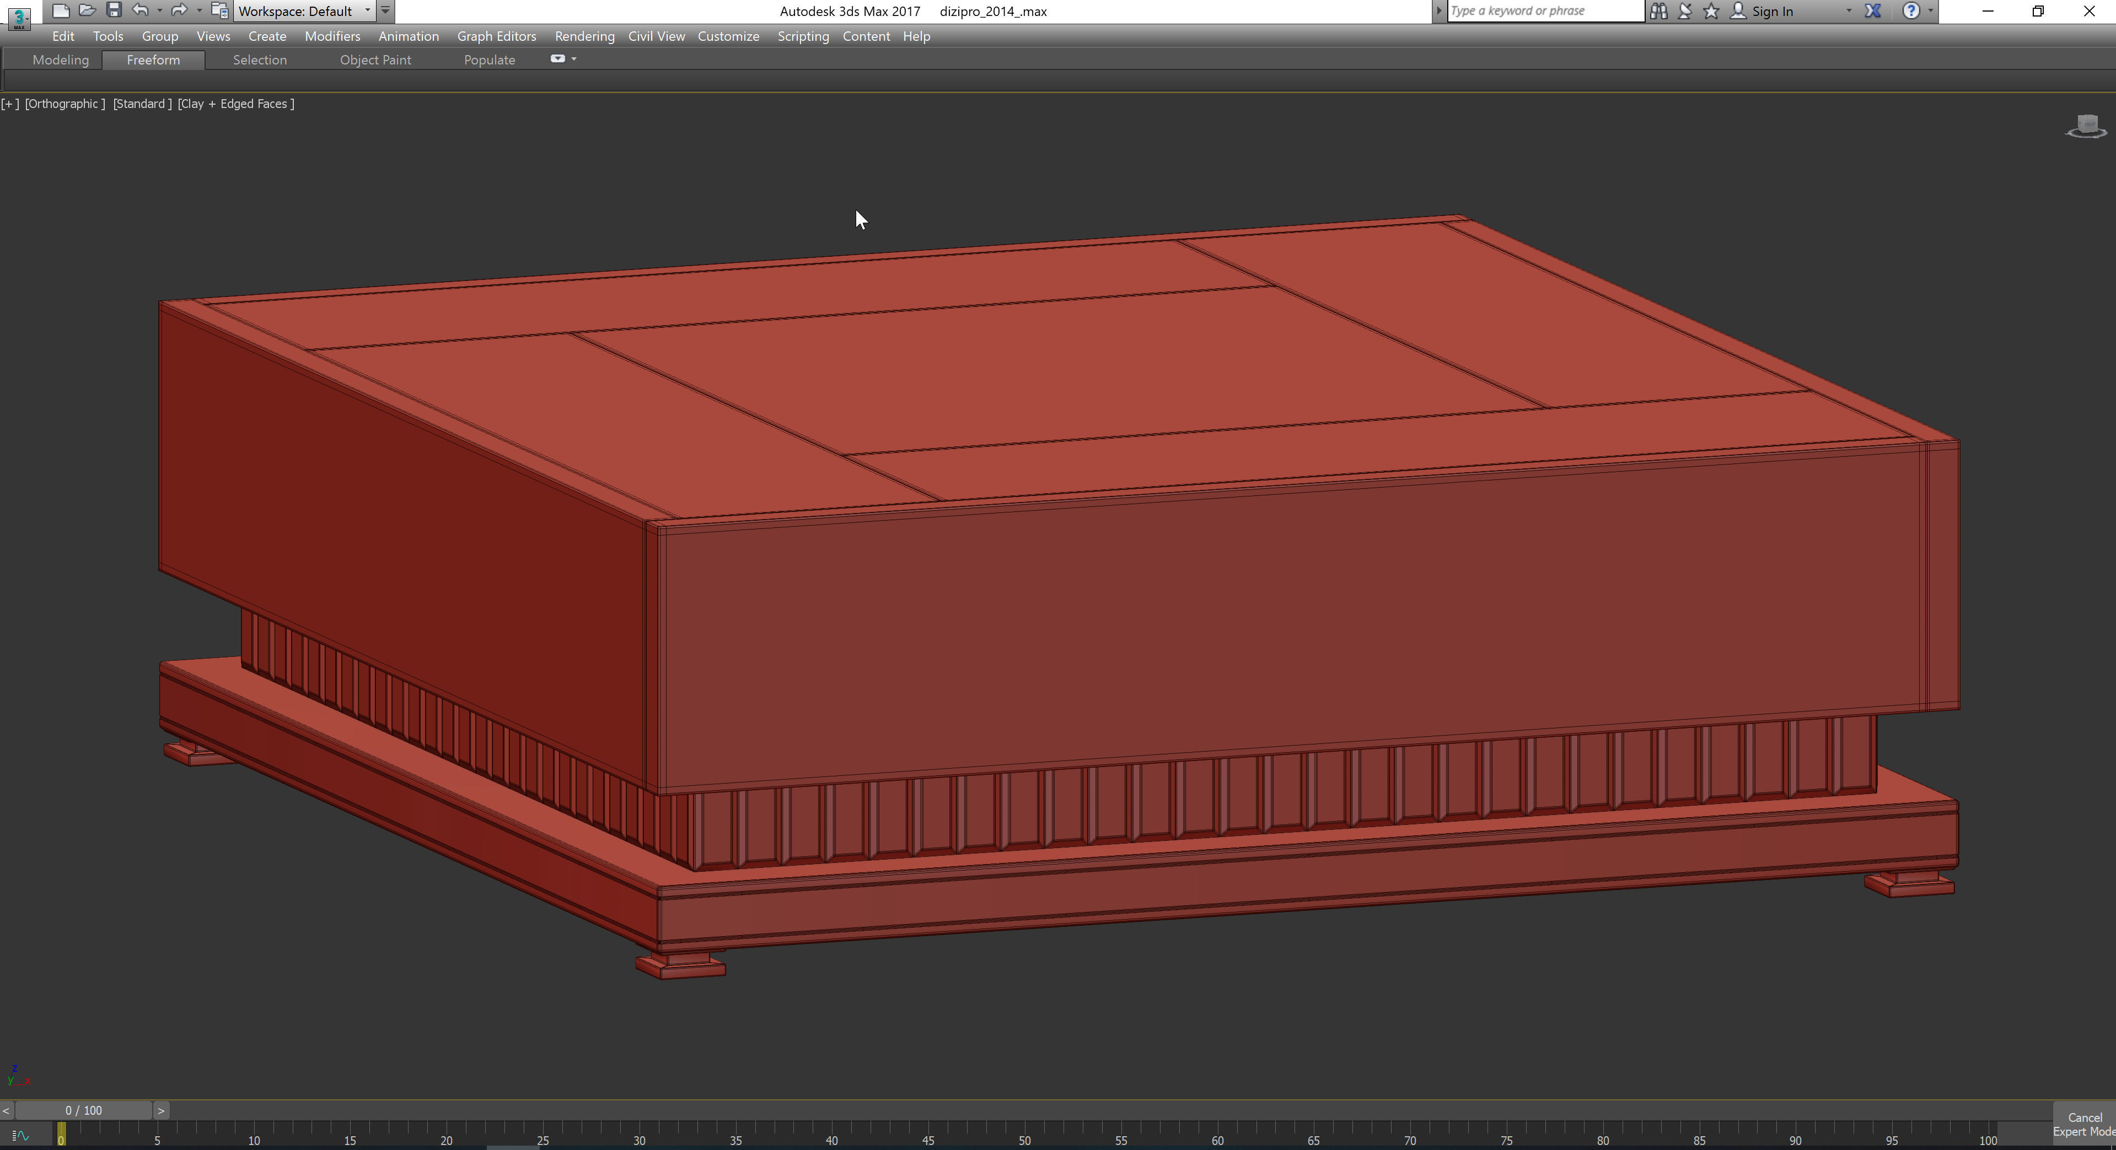Screen dimensions: 2116x1150
Task: Click the Help question mark icon
Action: click(x=1911, y=10)
